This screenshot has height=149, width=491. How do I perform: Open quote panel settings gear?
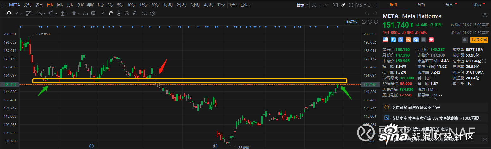pos(485,16)
